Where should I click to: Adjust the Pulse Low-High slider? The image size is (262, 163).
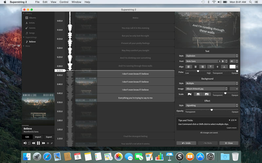198,71
